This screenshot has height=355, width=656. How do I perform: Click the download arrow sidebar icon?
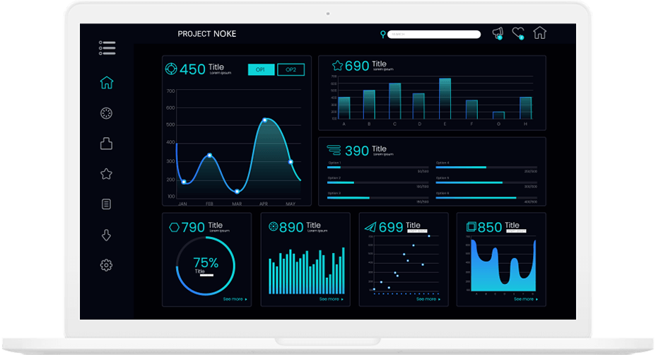(x=107, y=235)
